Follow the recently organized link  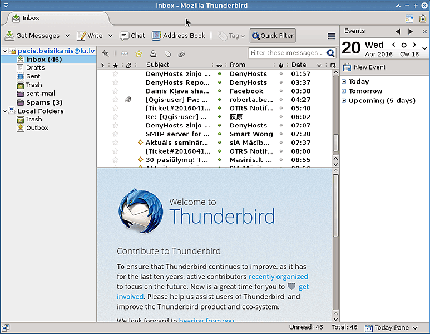(x=278, y=277)
